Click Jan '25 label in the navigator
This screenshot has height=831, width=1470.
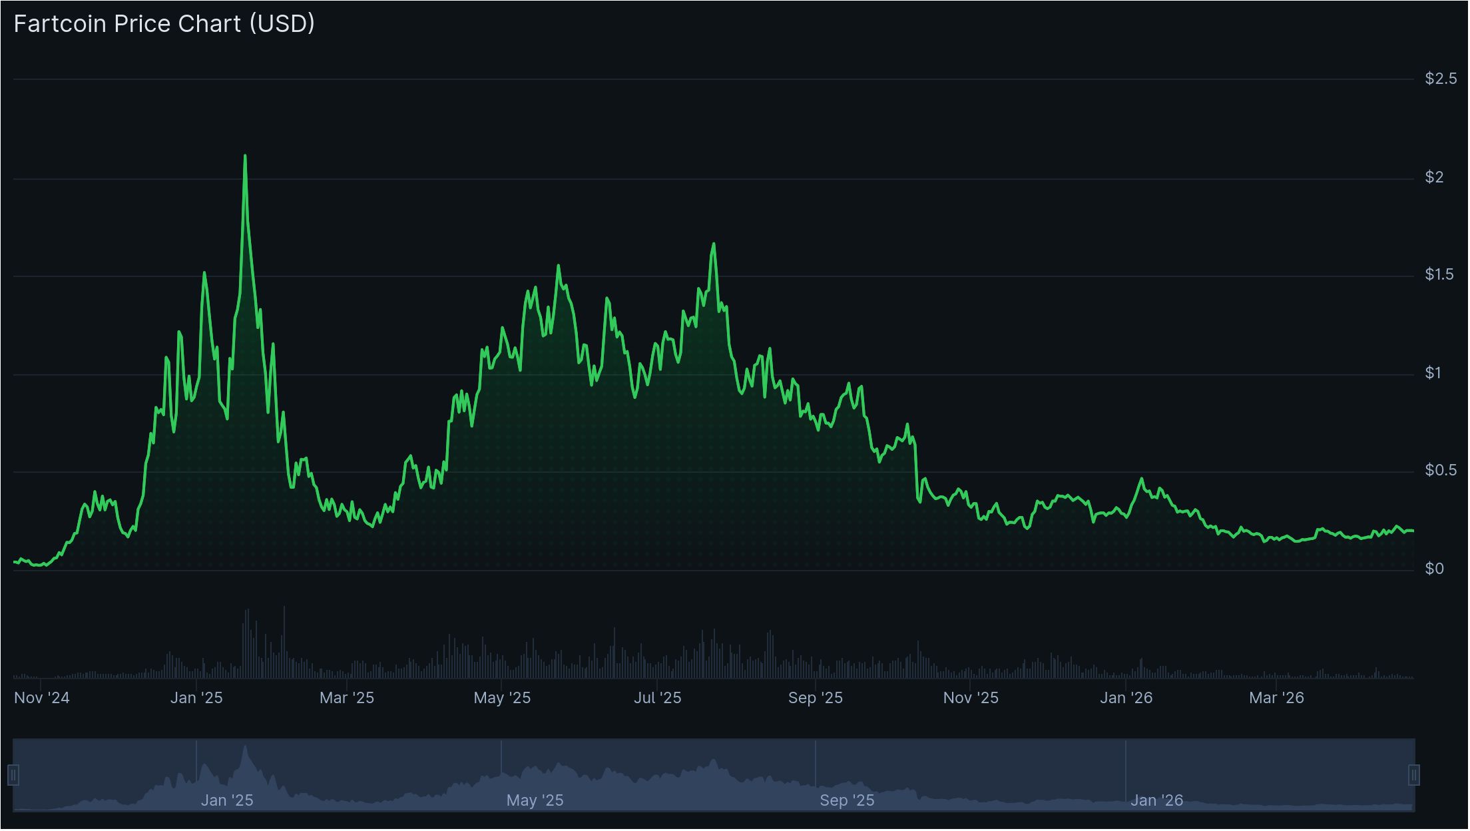click(x=227, y=800)
